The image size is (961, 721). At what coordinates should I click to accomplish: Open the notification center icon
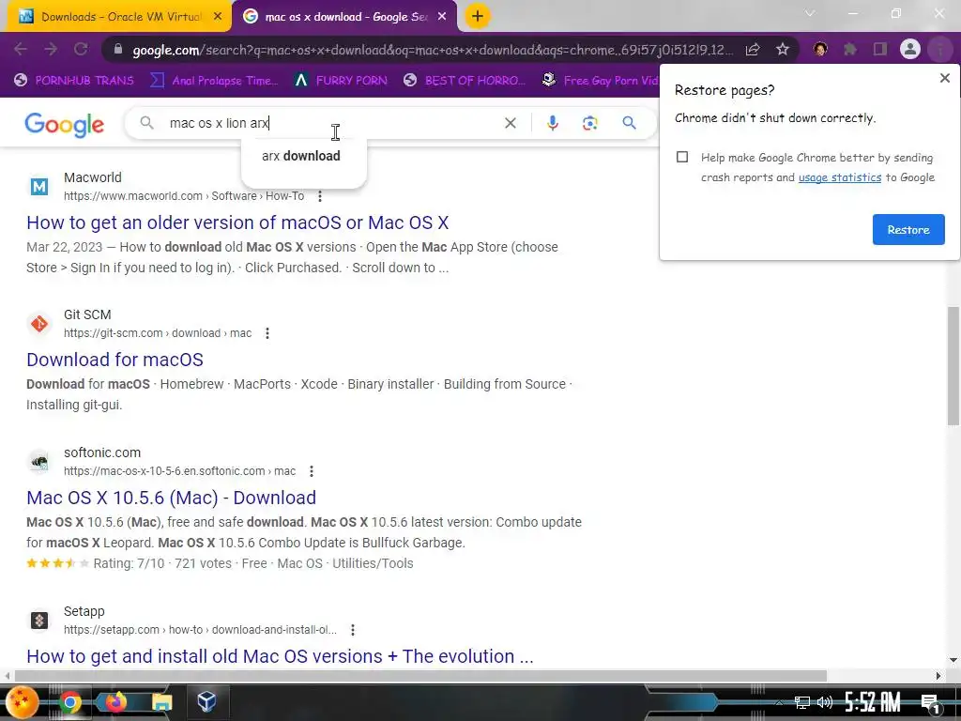pyautogui.click(x=930, y=703)
